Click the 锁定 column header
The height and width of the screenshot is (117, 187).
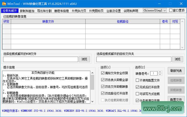click(x=6, y=21)
